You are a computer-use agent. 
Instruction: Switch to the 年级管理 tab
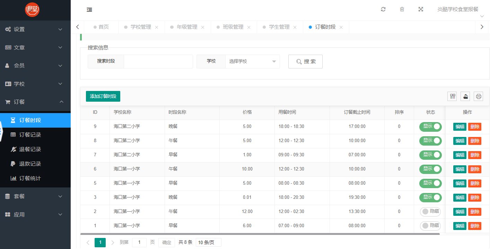187,27
